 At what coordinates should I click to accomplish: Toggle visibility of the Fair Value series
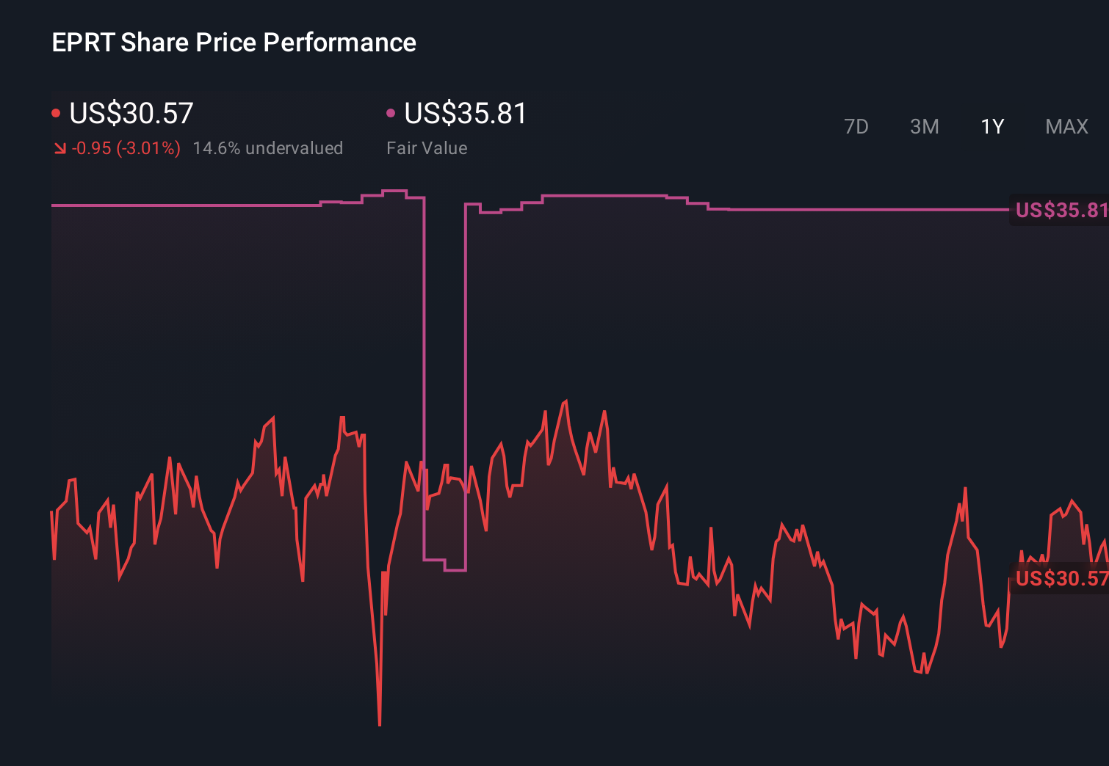tap(391, 112)
